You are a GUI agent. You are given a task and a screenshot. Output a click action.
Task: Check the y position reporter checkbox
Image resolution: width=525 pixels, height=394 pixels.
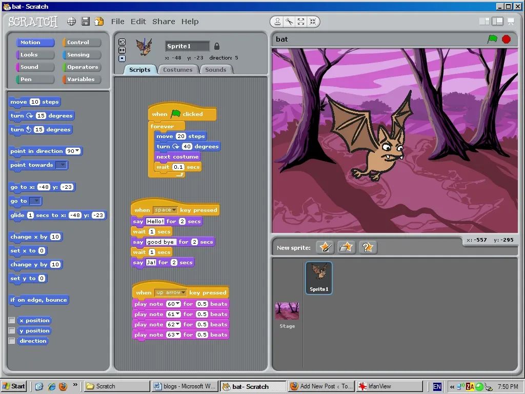pos(12,331)
